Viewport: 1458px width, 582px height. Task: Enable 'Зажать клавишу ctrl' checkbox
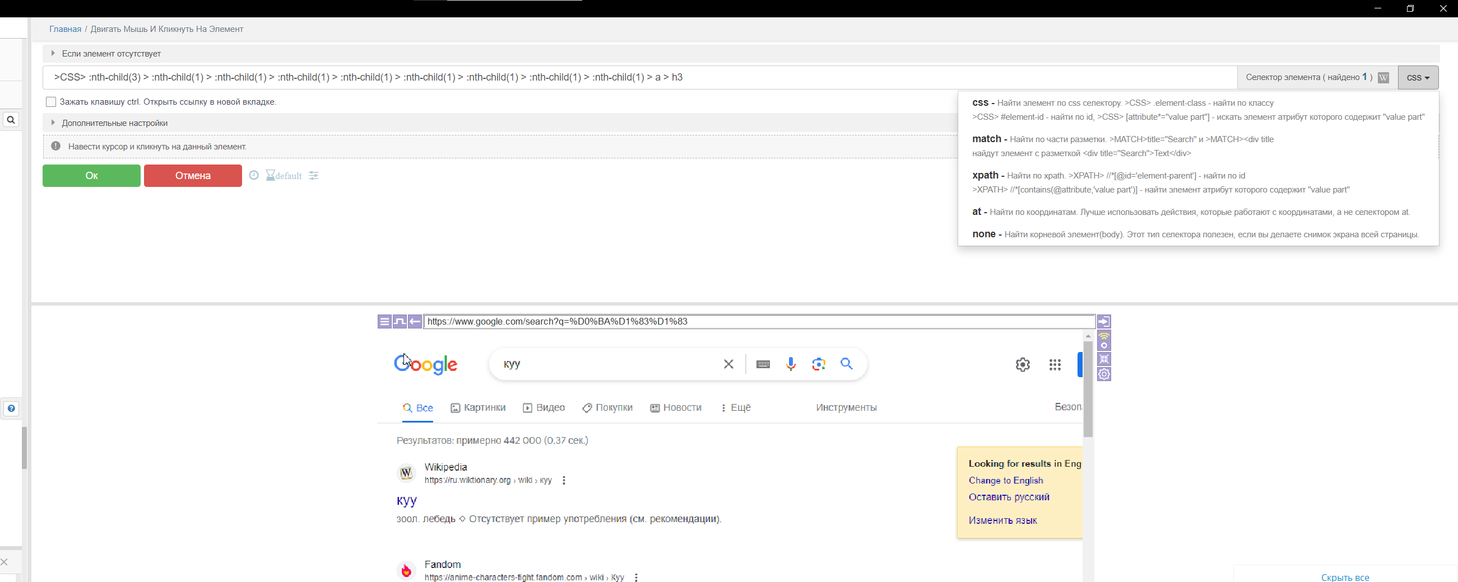point(51,102)
